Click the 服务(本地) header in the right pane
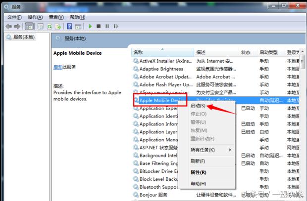 75,39
